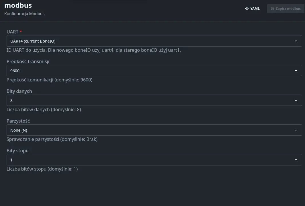
Task: Click the chevron on Prędkość transmisji selector
Action: (296, 71)
